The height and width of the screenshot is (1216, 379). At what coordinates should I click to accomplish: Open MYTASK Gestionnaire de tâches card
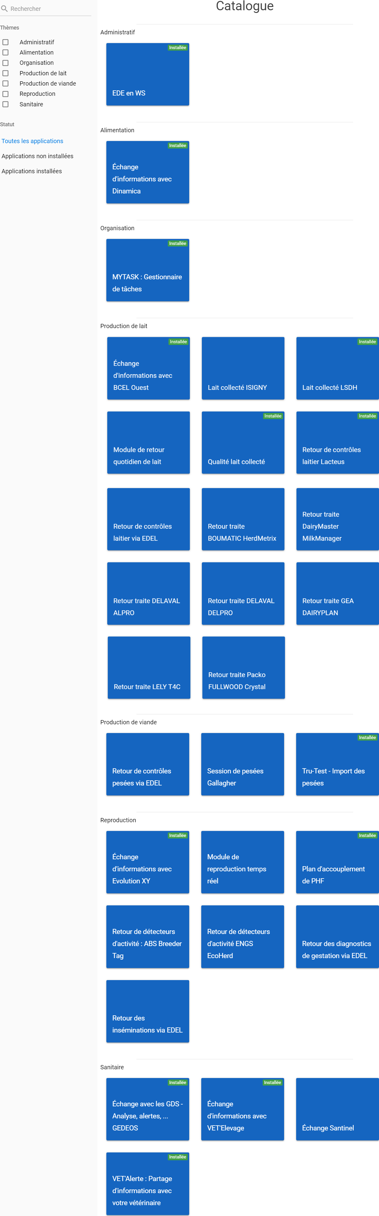(148, 270)
